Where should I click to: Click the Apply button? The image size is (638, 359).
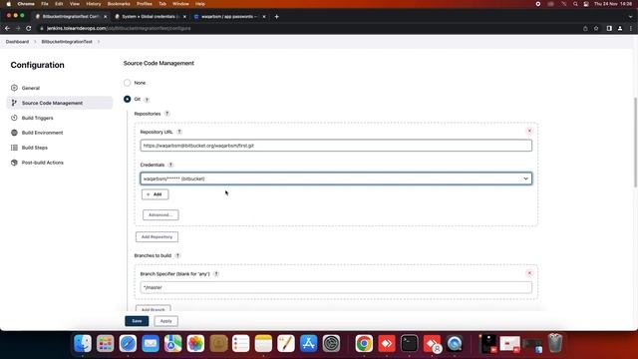click(166, 321)
